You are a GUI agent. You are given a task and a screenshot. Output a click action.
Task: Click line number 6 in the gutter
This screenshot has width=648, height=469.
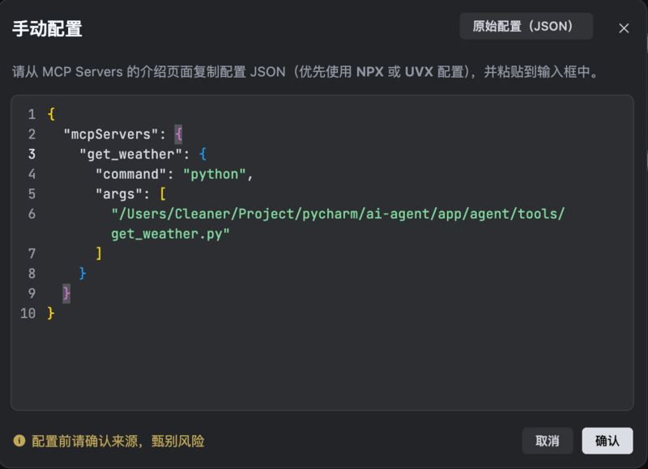click(32, 213)
